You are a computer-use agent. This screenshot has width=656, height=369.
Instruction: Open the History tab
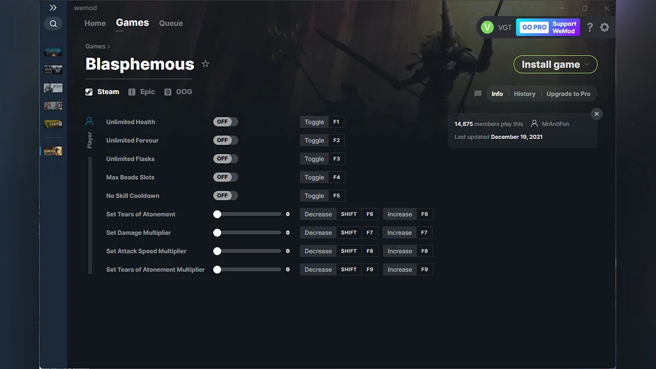[x=524, y=94]
